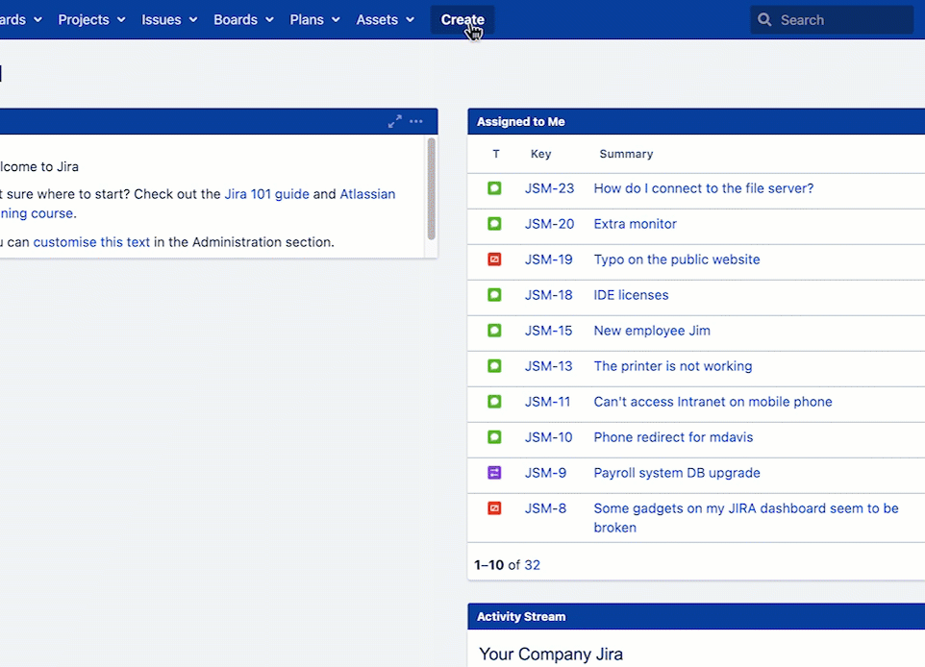Open the partially visible Dashboards menu
This screenshot has width=925, height=667.
coord(20,19)
